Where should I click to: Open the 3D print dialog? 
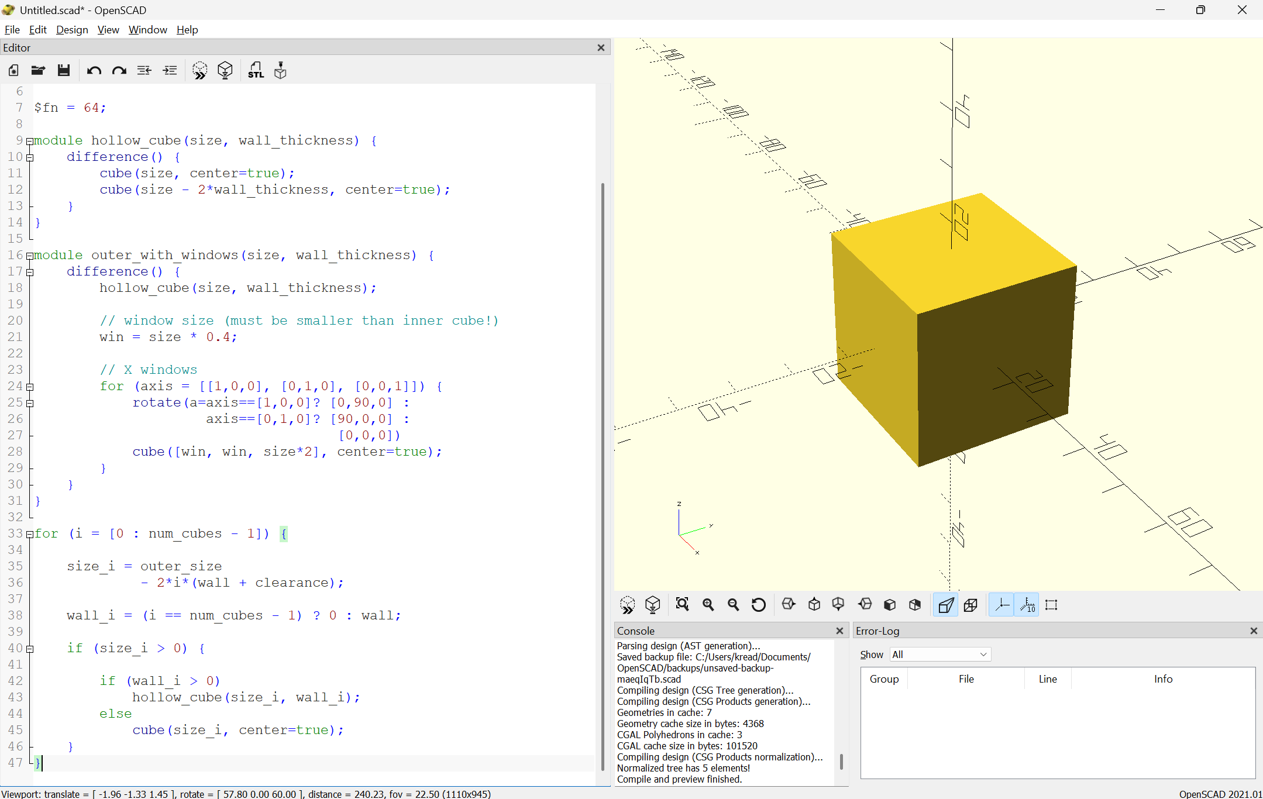point(280,70)
